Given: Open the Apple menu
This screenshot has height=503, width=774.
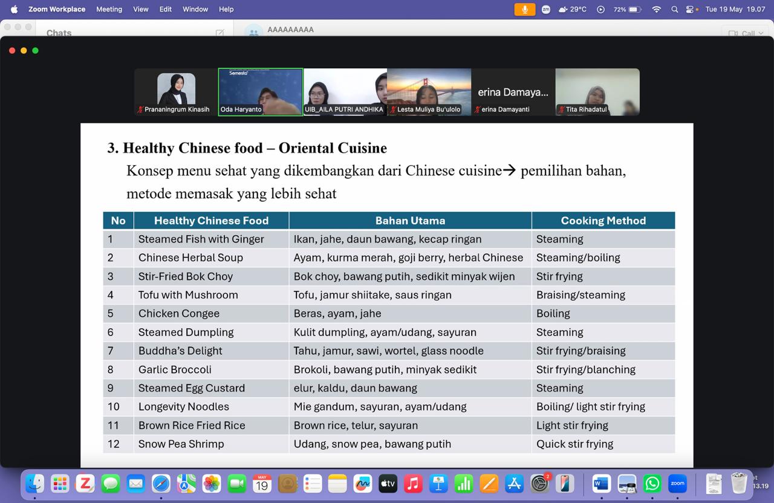Looking at the screenshot, I should 15,9.
